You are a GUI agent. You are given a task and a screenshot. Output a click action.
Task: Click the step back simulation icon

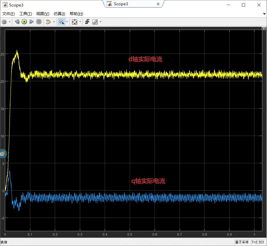coord(17,22)
